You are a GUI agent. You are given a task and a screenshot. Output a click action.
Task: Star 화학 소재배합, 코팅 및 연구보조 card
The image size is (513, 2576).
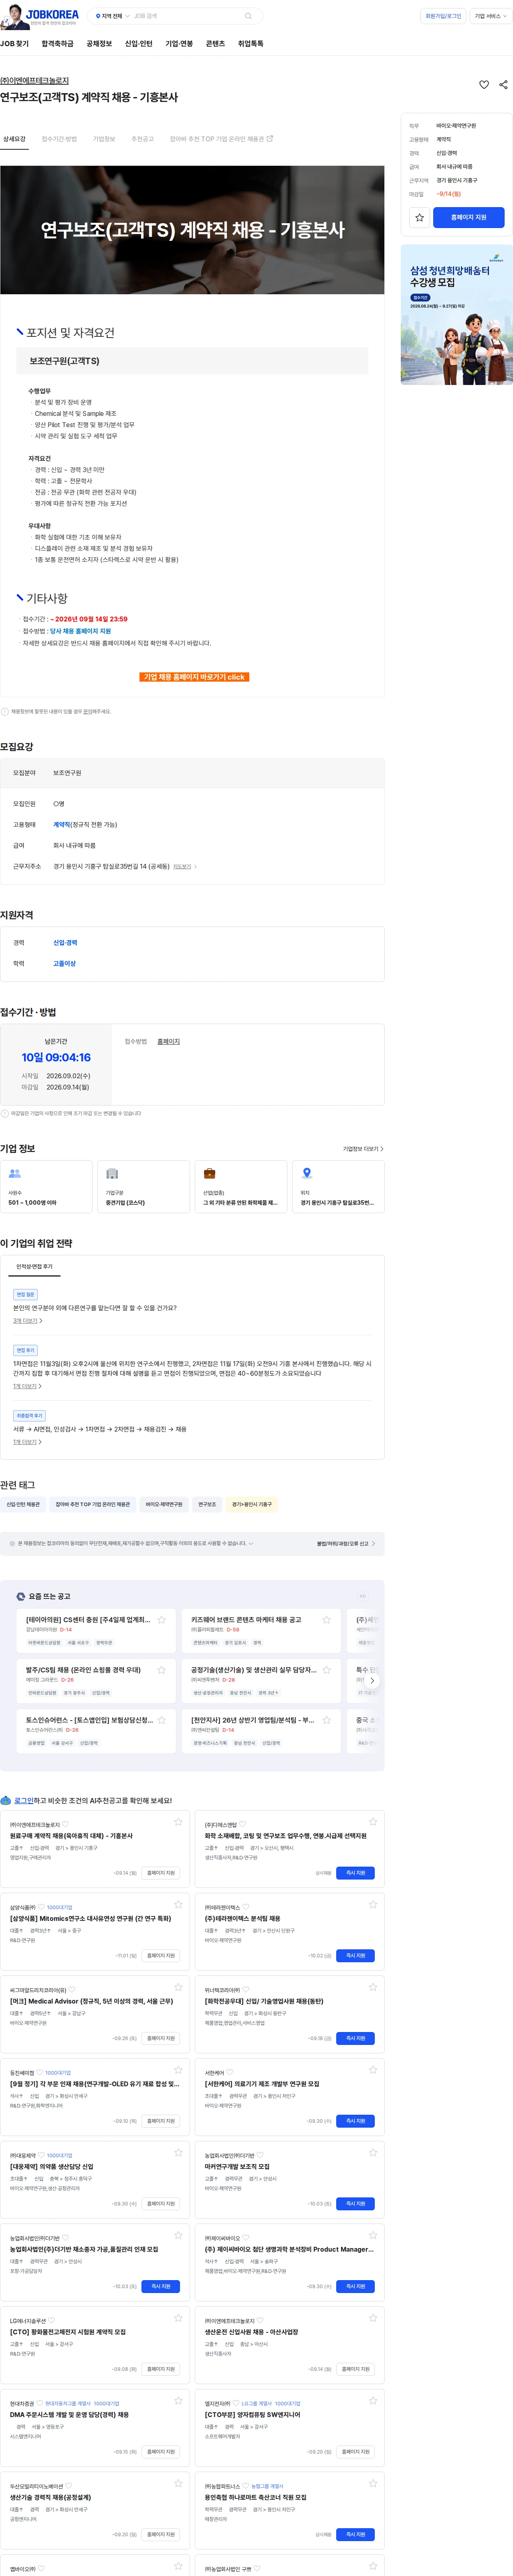click(373, 1822)
